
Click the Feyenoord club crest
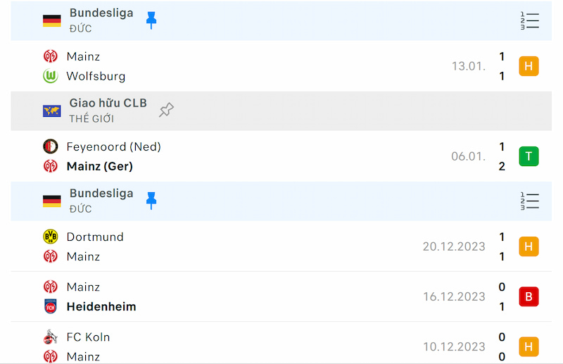(51, 146)
